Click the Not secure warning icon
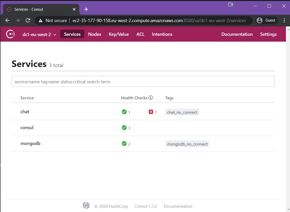 pyautogui.click(x=41, y=21)
